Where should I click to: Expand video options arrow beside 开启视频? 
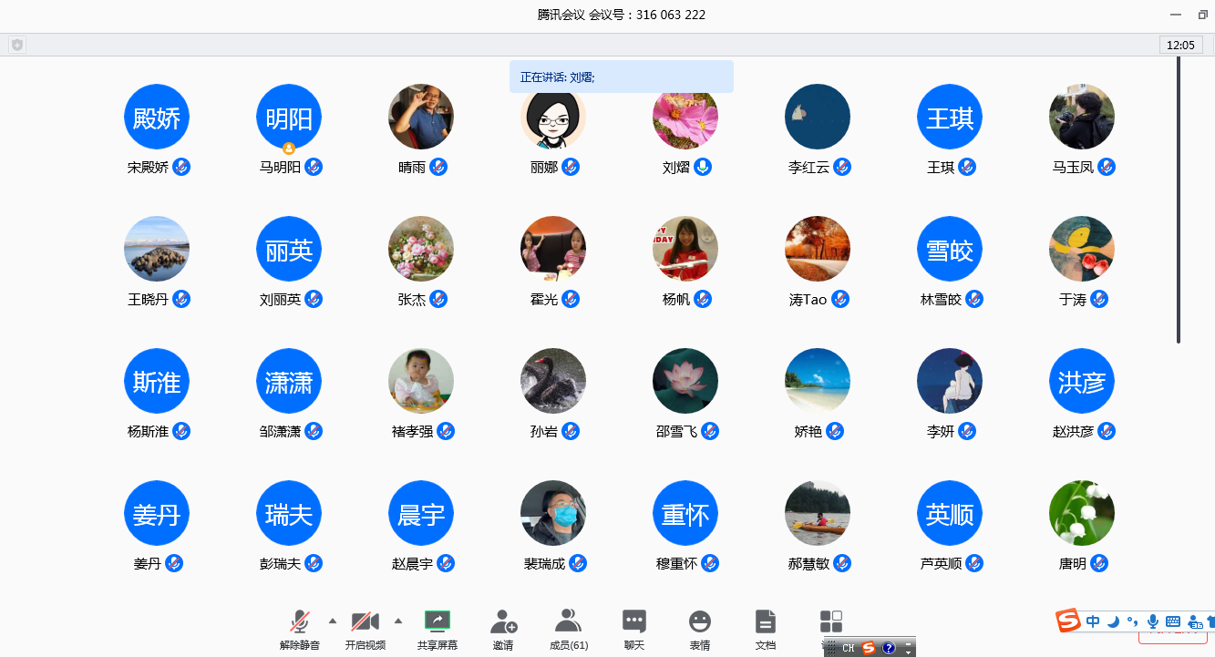click(x=398, y=621)
